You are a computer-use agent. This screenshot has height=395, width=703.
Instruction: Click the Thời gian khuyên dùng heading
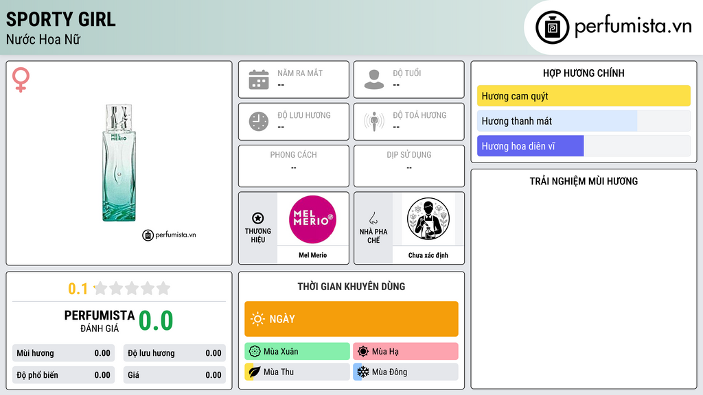[x=351, y=287]
